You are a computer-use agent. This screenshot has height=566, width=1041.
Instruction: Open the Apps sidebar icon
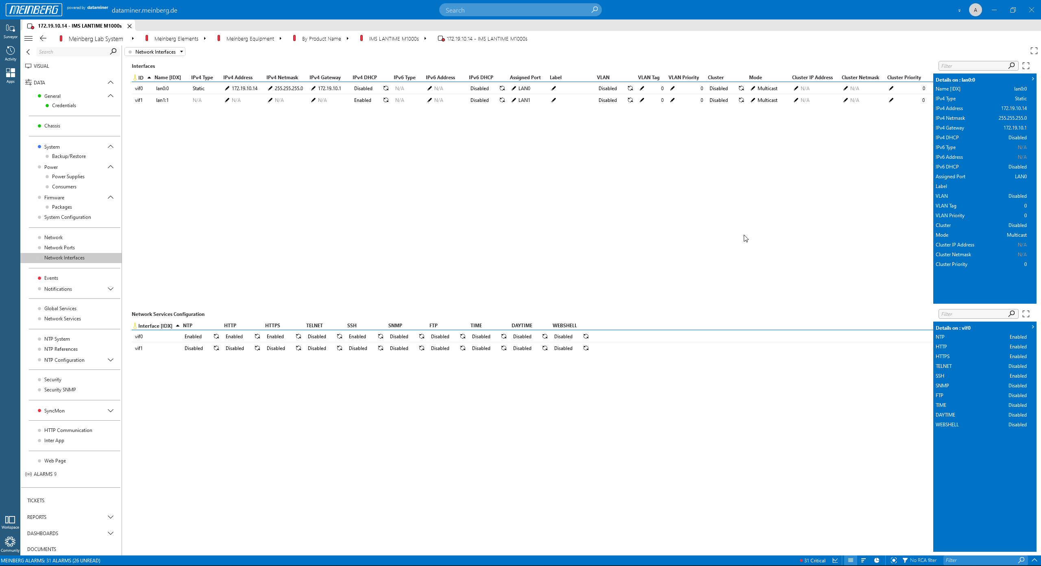[10, 76]
